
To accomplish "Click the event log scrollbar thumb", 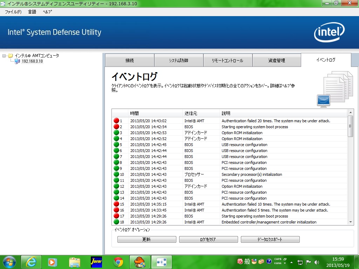I will (x=350, y=126).
